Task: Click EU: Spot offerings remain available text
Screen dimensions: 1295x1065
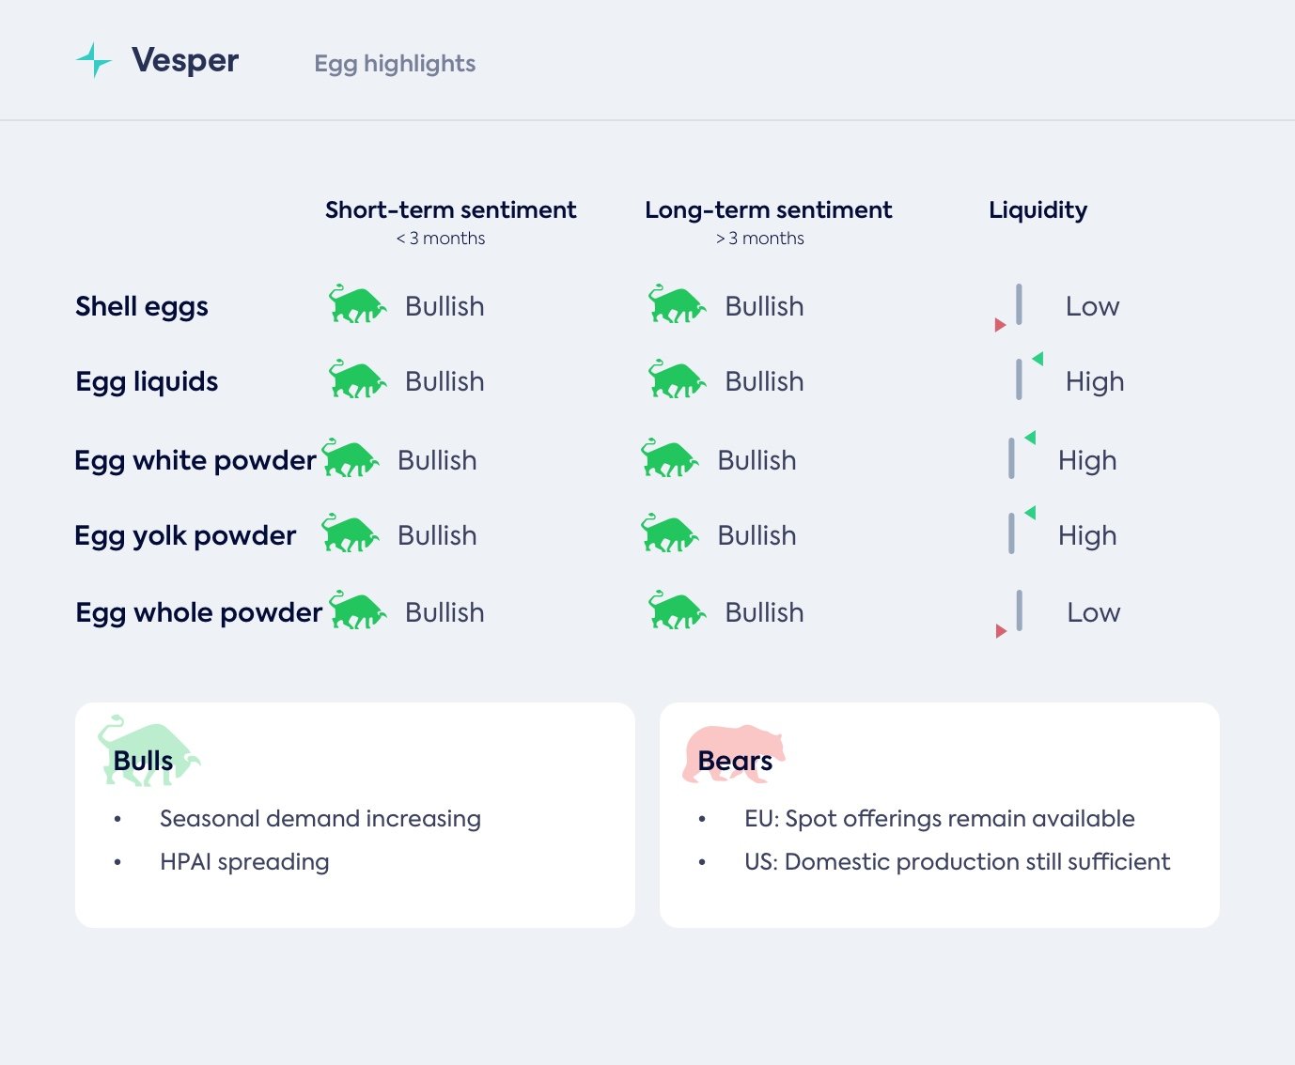Action: pyautogui.click(x=939, y=819)
